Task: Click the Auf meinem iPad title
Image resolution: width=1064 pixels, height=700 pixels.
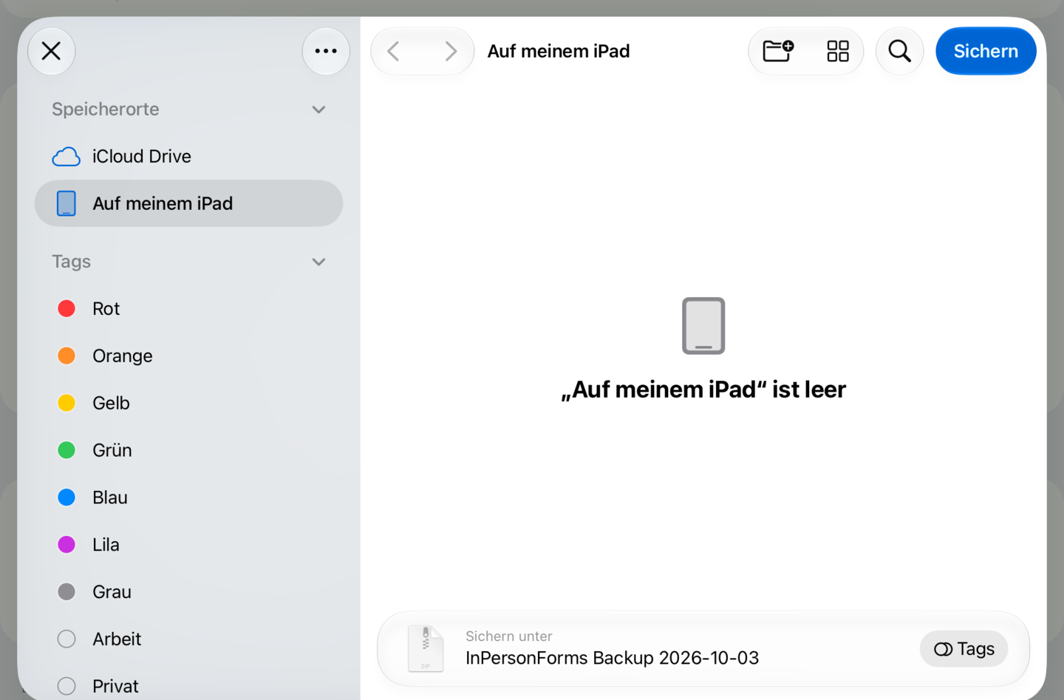Action: coord(559,51)
